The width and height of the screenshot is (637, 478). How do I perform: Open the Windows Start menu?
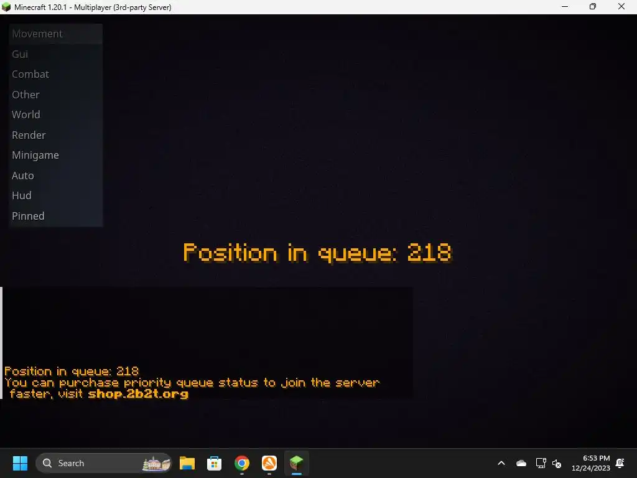click(x=20, y=463)
